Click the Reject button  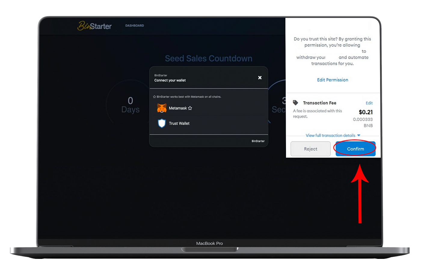click(311, 149)
